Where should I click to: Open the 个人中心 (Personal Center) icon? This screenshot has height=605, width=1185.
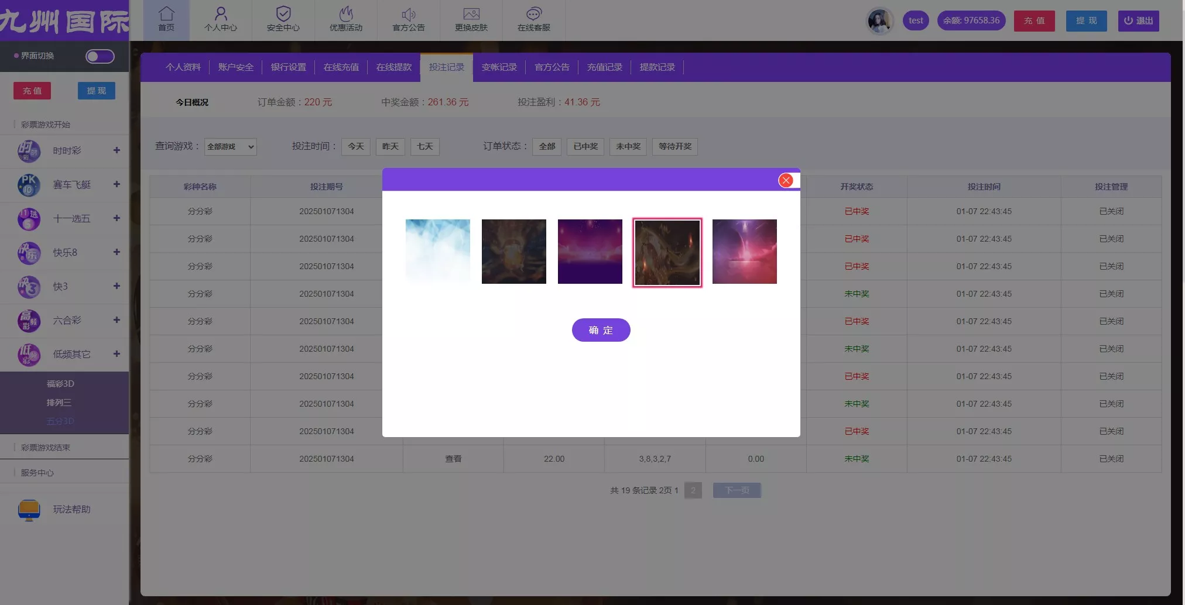pos(221,19)
